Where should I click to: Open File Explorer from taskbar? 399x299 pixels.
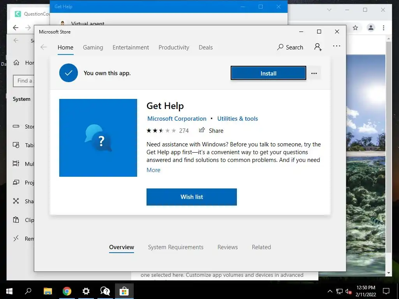[x=48, y=291]
